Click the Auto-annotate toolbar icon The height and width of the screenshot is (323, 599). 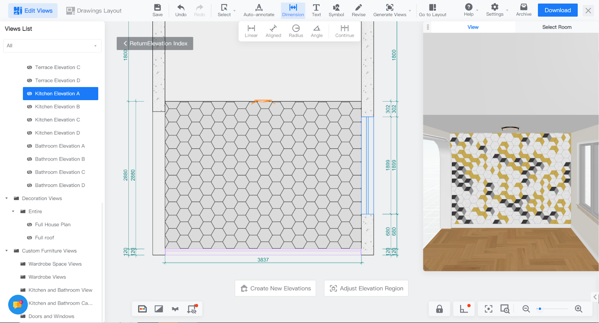[x=259, y=10]
